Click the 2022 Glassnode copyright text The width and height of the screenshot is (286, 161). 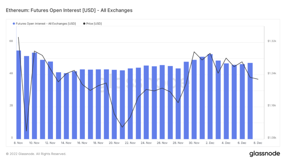point(36,154)
